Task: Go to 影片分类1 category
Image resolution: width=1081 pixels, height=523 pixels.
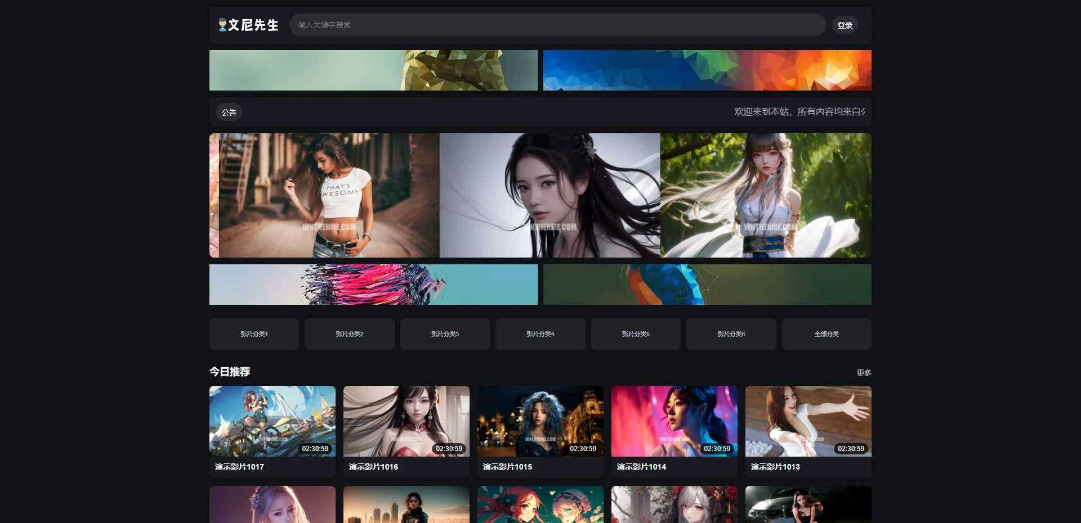Action: pyautogui.click(x=254, y=334)
